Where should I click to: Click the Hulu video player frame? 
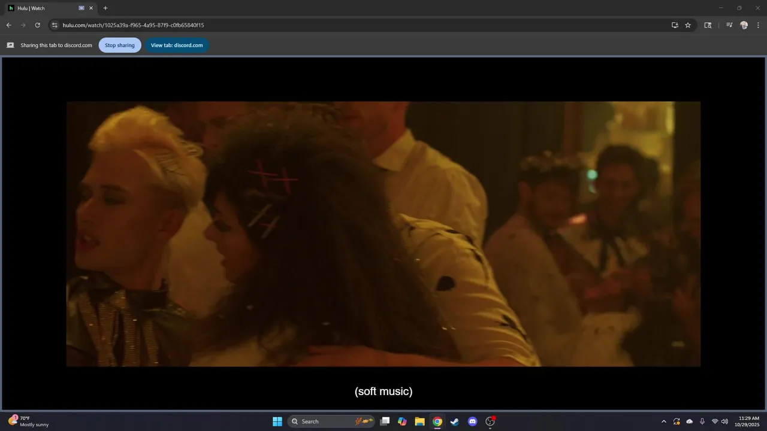tap(383, 233)
